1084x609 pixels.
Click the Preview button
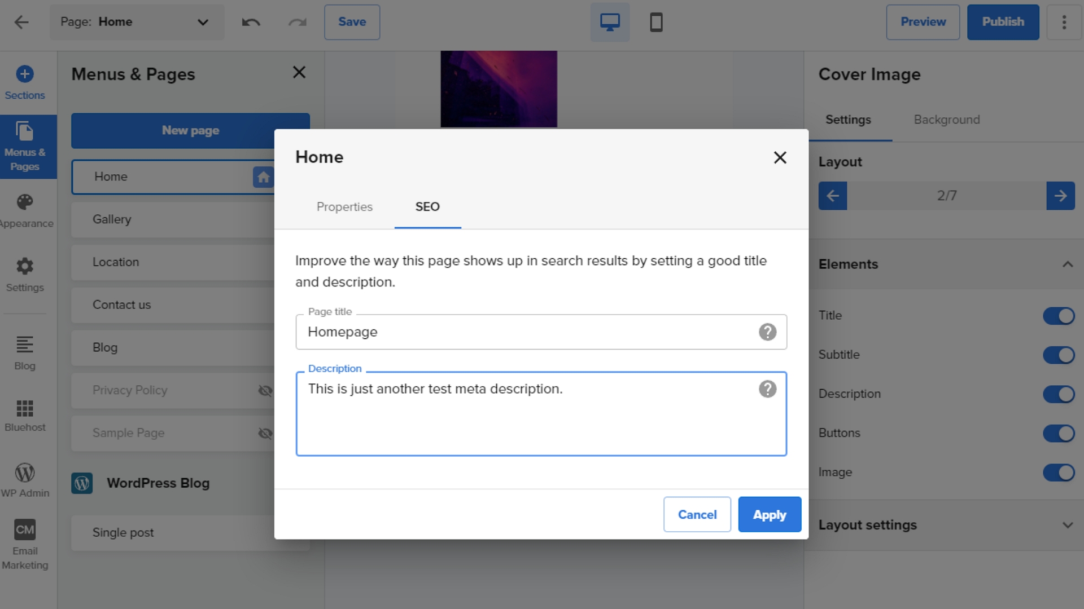(923, 22)
